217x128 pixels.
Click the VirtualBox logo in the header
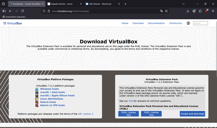(x=12, y=23)
